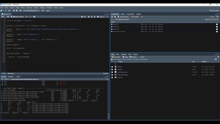Check the .Rhistory file checkbox
Viewport: 220px width, 124px height.
(112, 70)
